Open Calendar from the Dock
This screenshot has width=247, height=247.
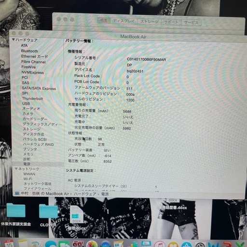click(x=9, y=243)
